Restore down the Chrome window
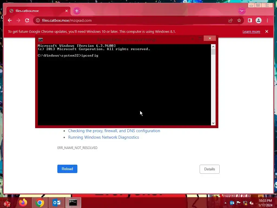 point(258,5)
